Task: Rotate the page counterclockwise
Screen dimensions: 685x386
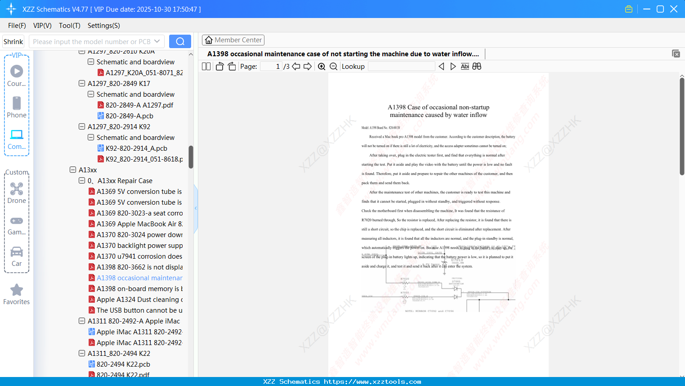Action: [219, 67]
